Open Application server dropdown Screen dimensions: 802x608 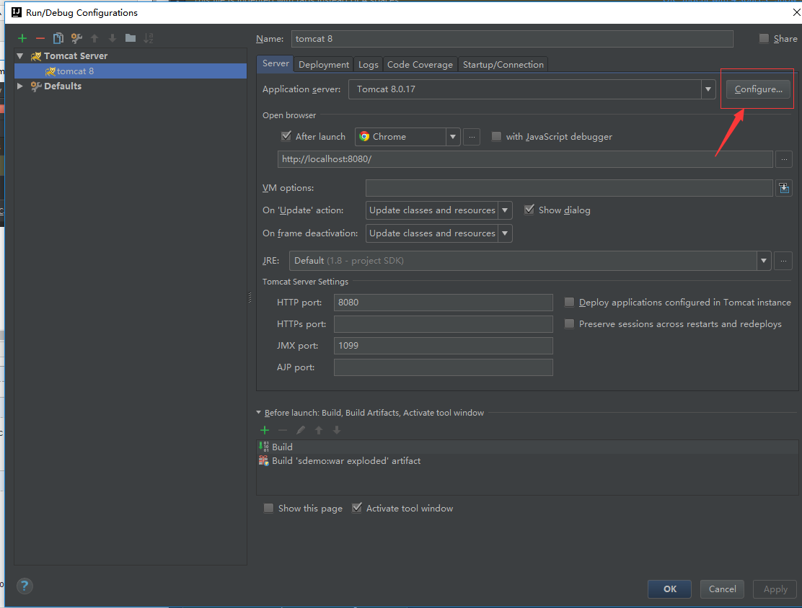708,89
